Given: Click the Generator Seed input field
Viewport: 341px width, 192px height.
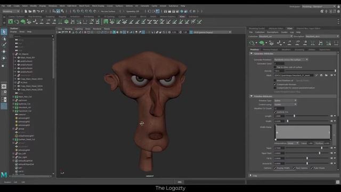Looking at the screenshot, I should [279, 63].
